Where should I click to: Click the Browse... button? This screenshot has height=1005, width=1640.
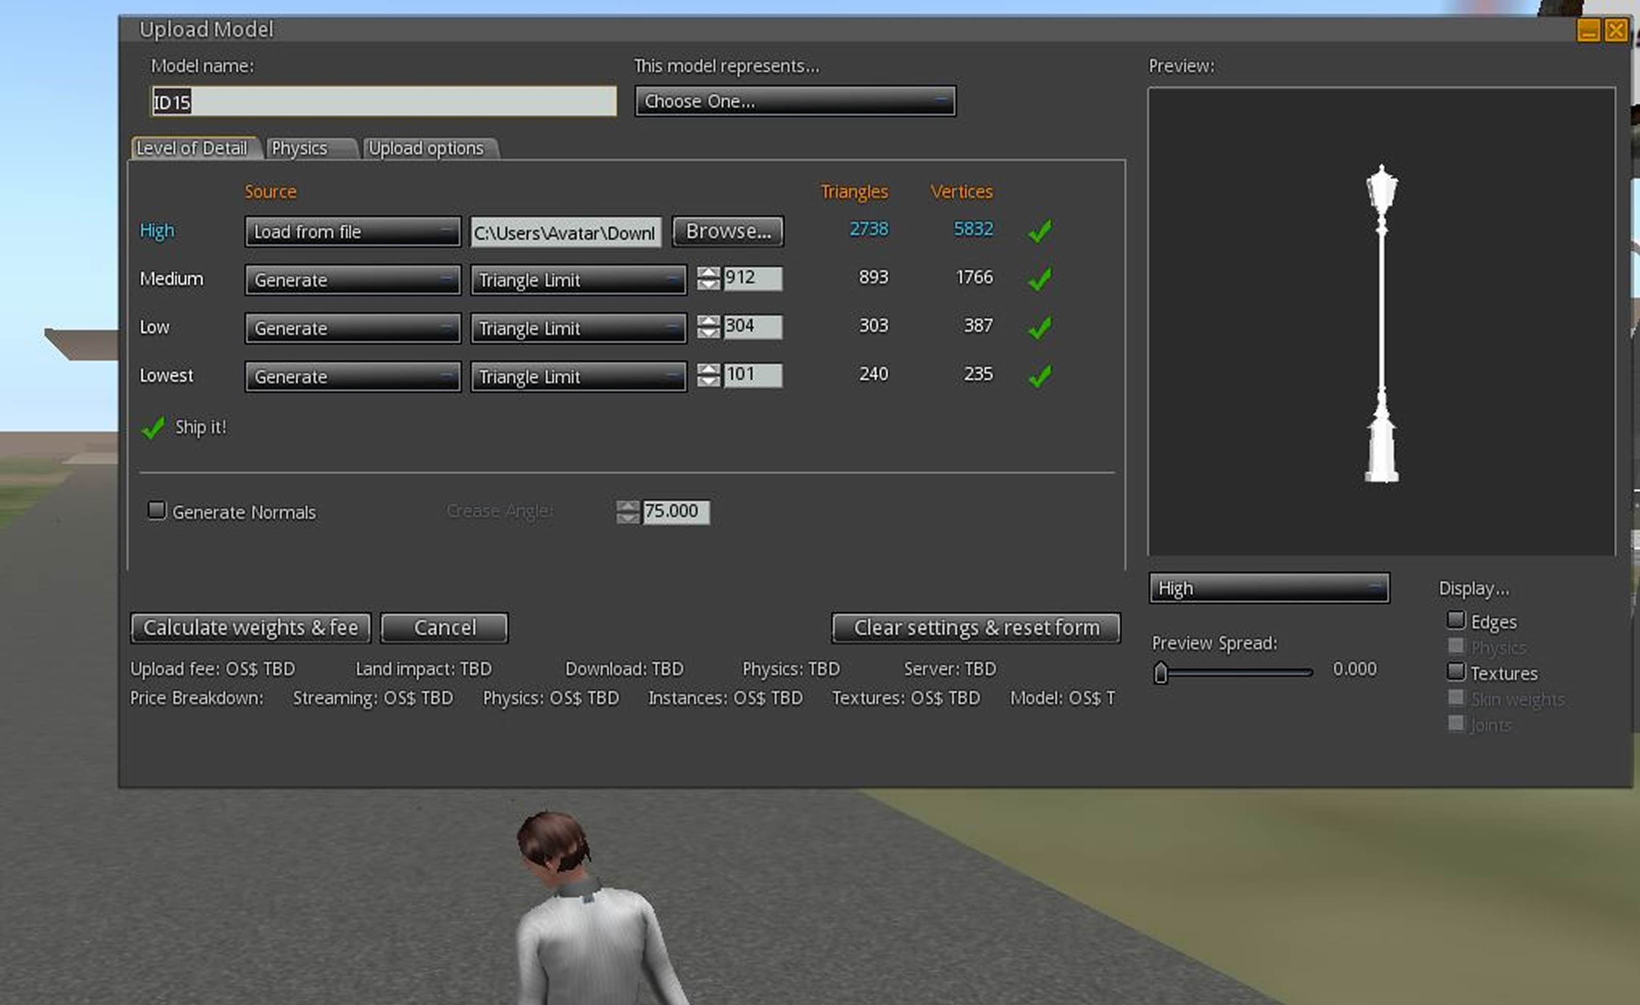coord(728,231)
